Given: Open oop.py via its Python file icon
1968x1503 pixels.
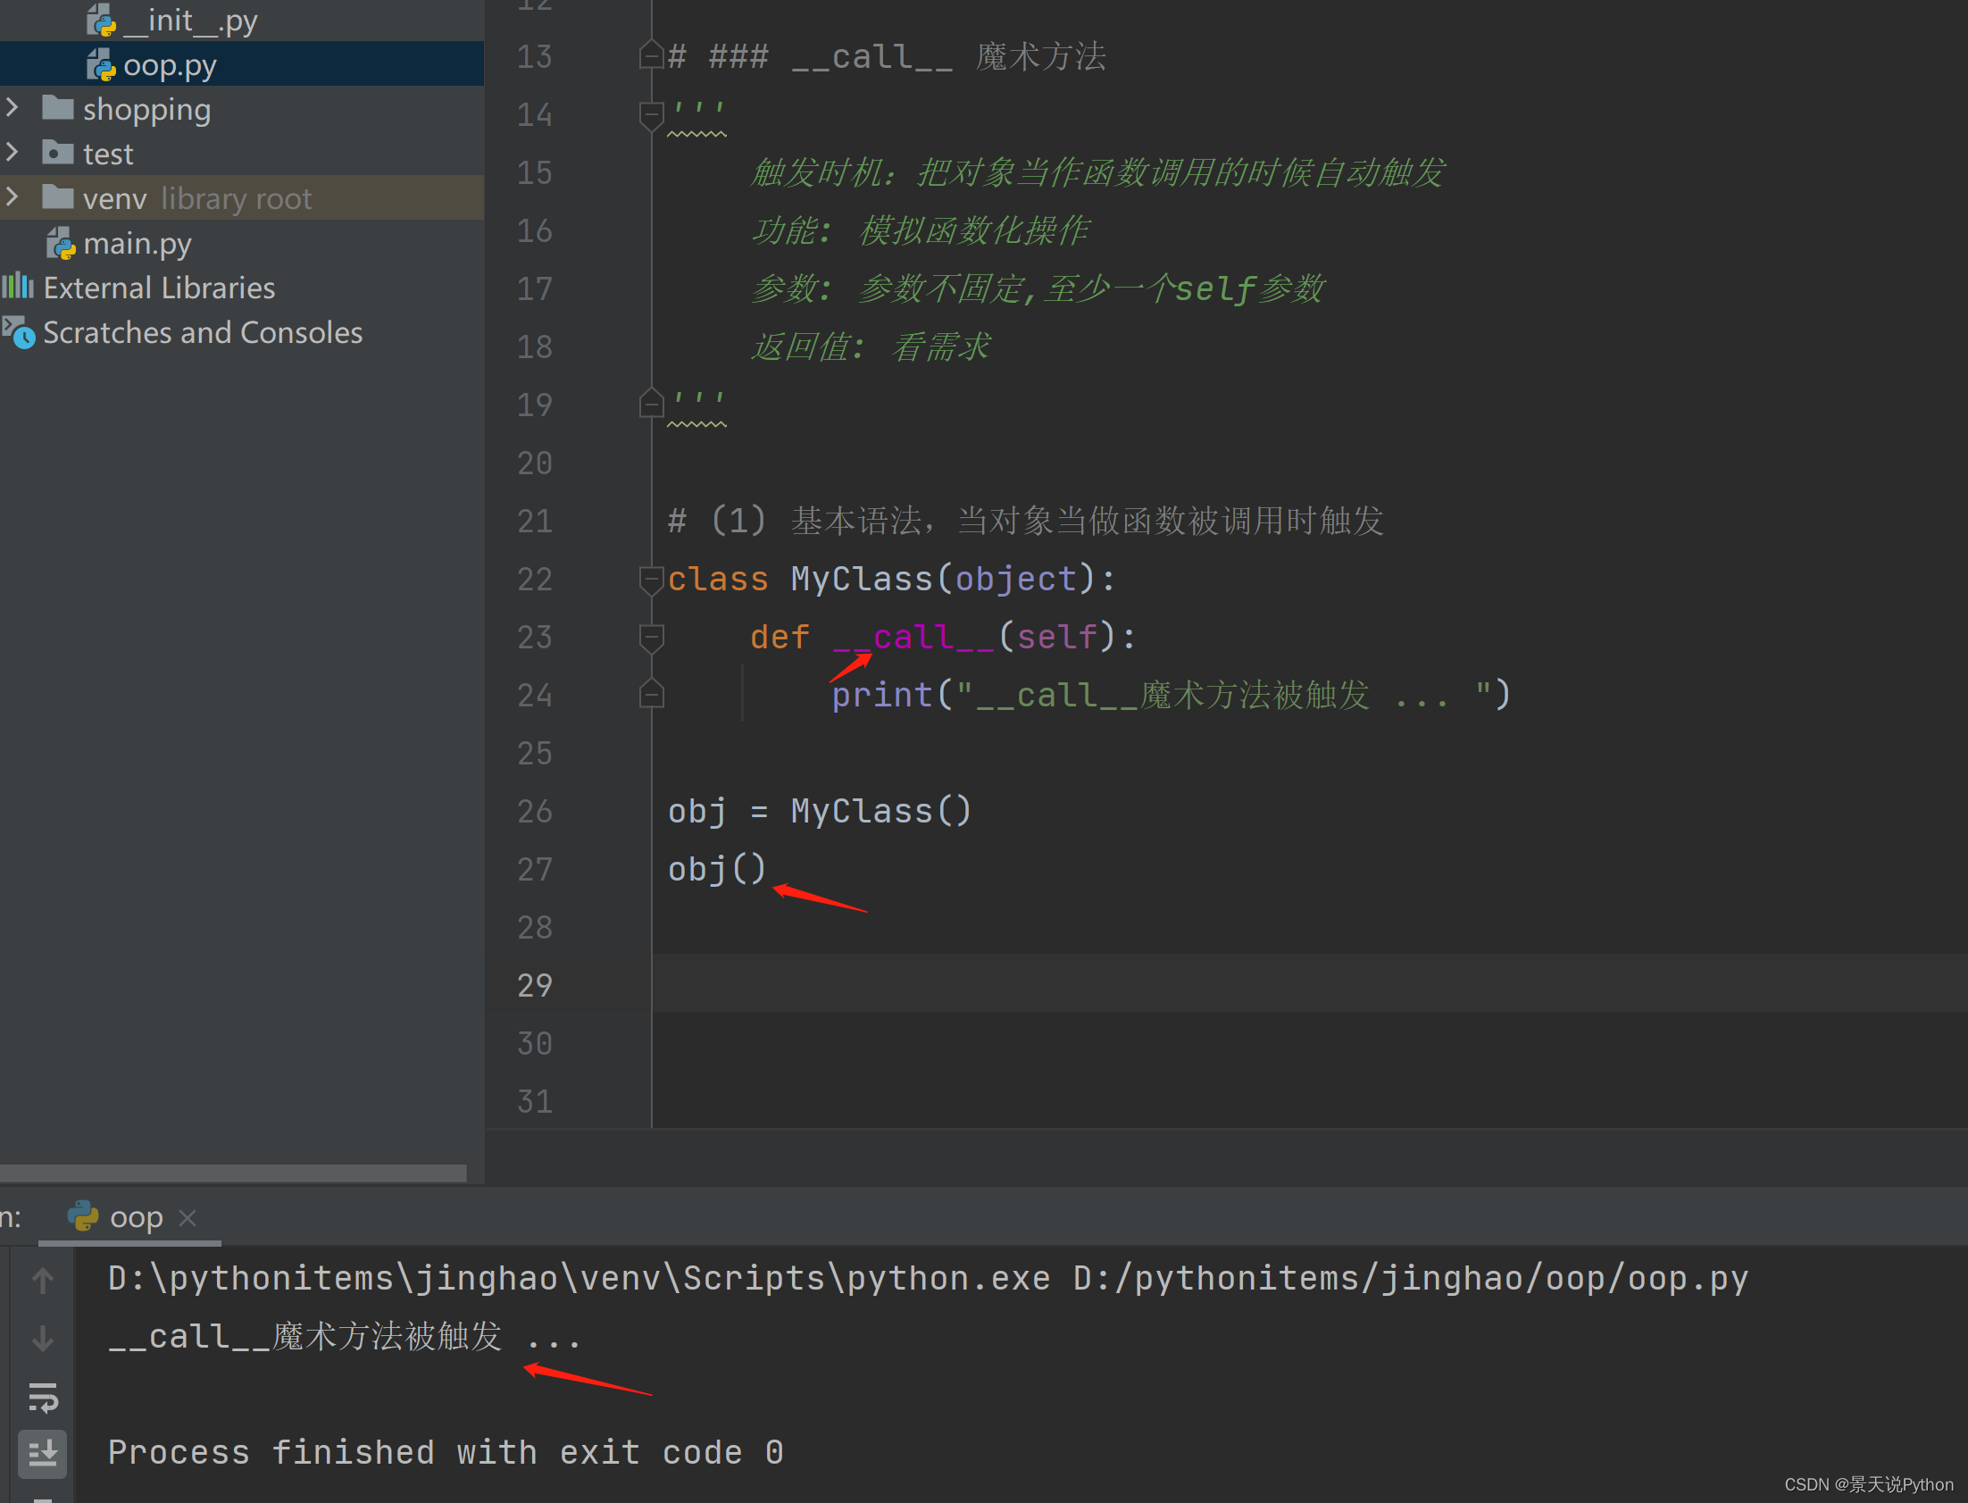Looking at the screenshot, I should (101, 64).
